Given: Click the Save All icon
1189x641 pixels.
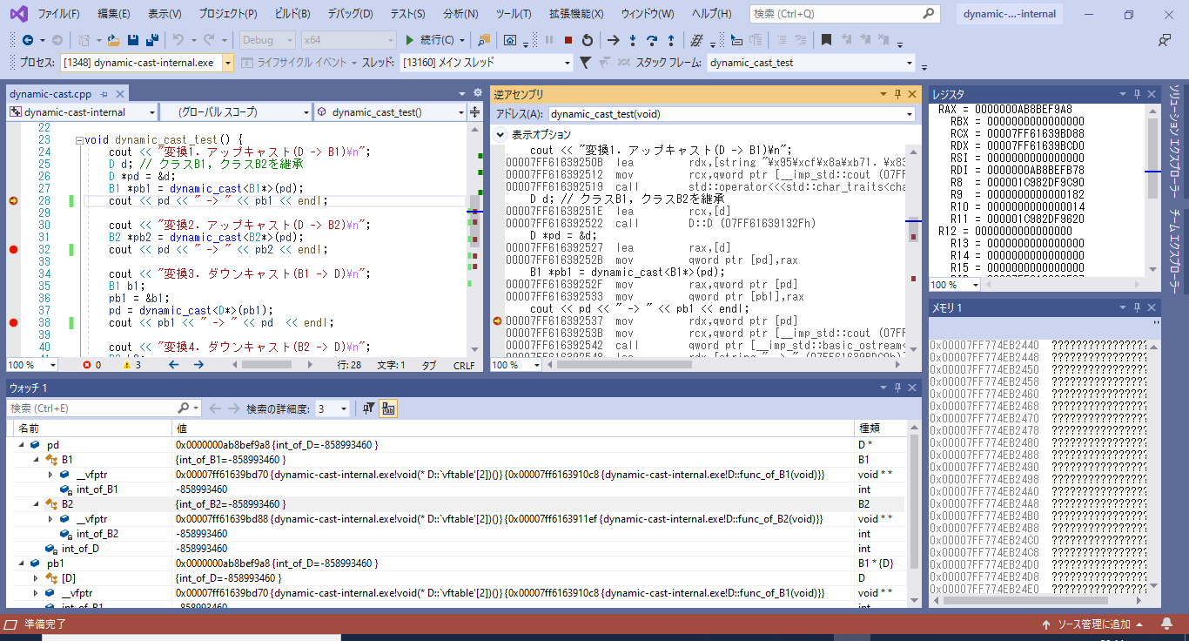Looking at the screenshot, I should pos(151,40).
